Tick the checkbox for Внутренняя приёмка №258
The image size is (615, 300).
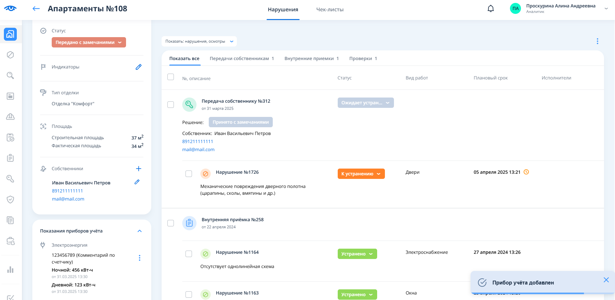coord(171,223)
